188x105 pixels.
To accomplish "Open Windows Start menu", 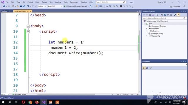I will click(x=3, y=102).
